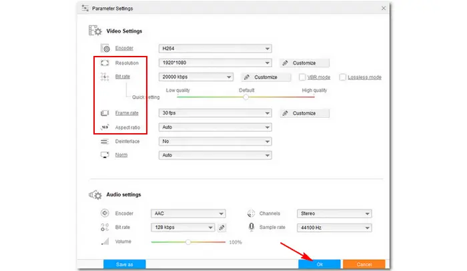The image size is (467, 271).
Task: Expand the Resolution 1920*1080 dropdown
Action: 215,63
